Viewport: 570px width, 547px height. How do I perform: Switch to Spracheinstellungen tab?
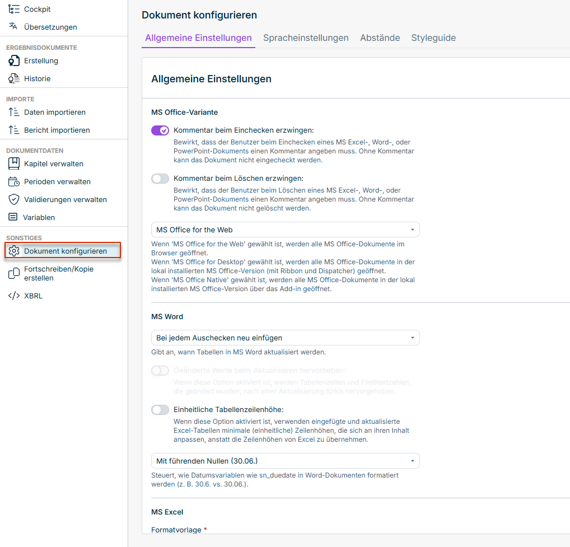coord(306,38)
